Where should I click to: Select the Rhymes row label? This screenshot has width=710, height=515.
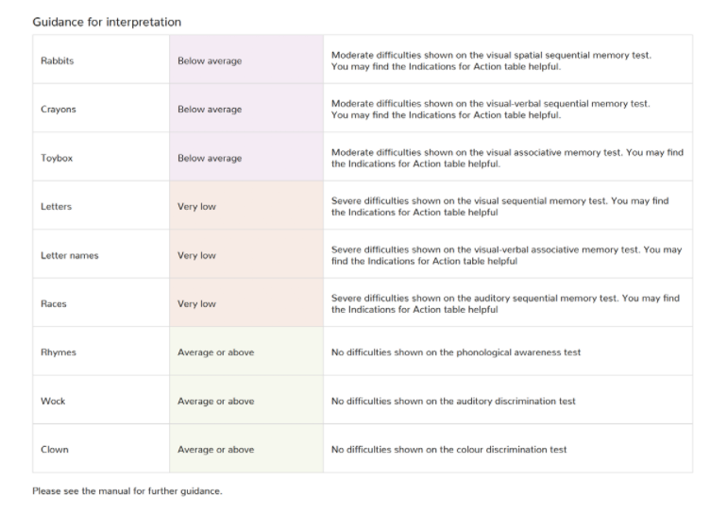(59, 352)
